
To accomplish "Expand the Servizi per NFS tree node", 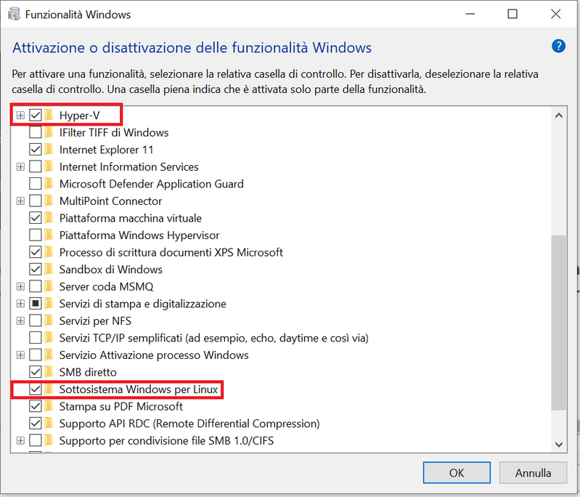I will point(20,320).
